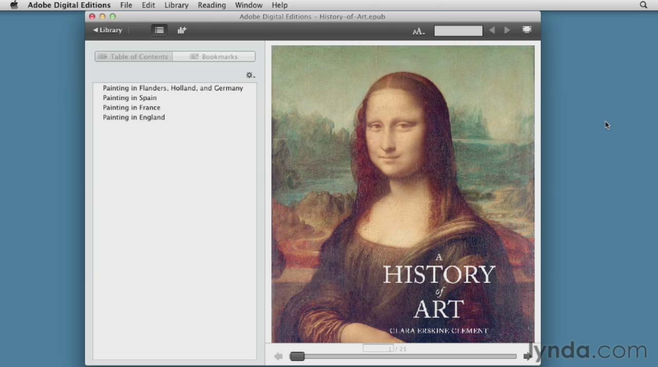658x367 pixels.
Task: Open the Painting in France chapter
Action: pyautogui.click(x=132, y=108)
